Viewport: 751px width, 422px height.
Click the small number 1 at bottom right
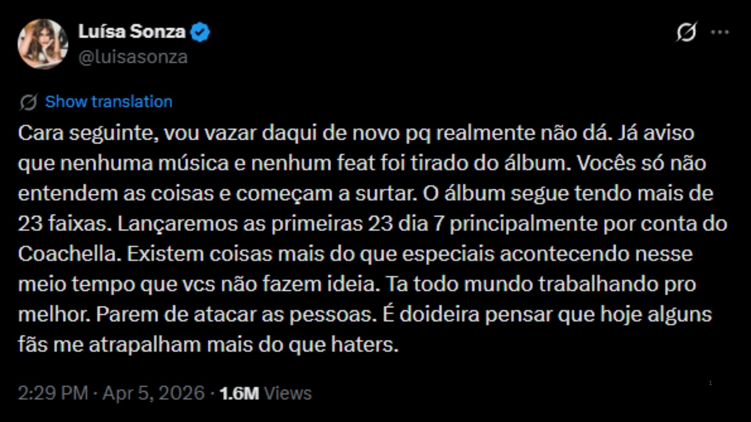(x=710, y=383)
